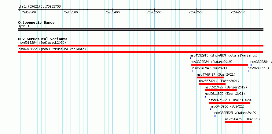Click the nsv6043986 (Wu2021) label
272x134 pixels.
click(227, 106)
